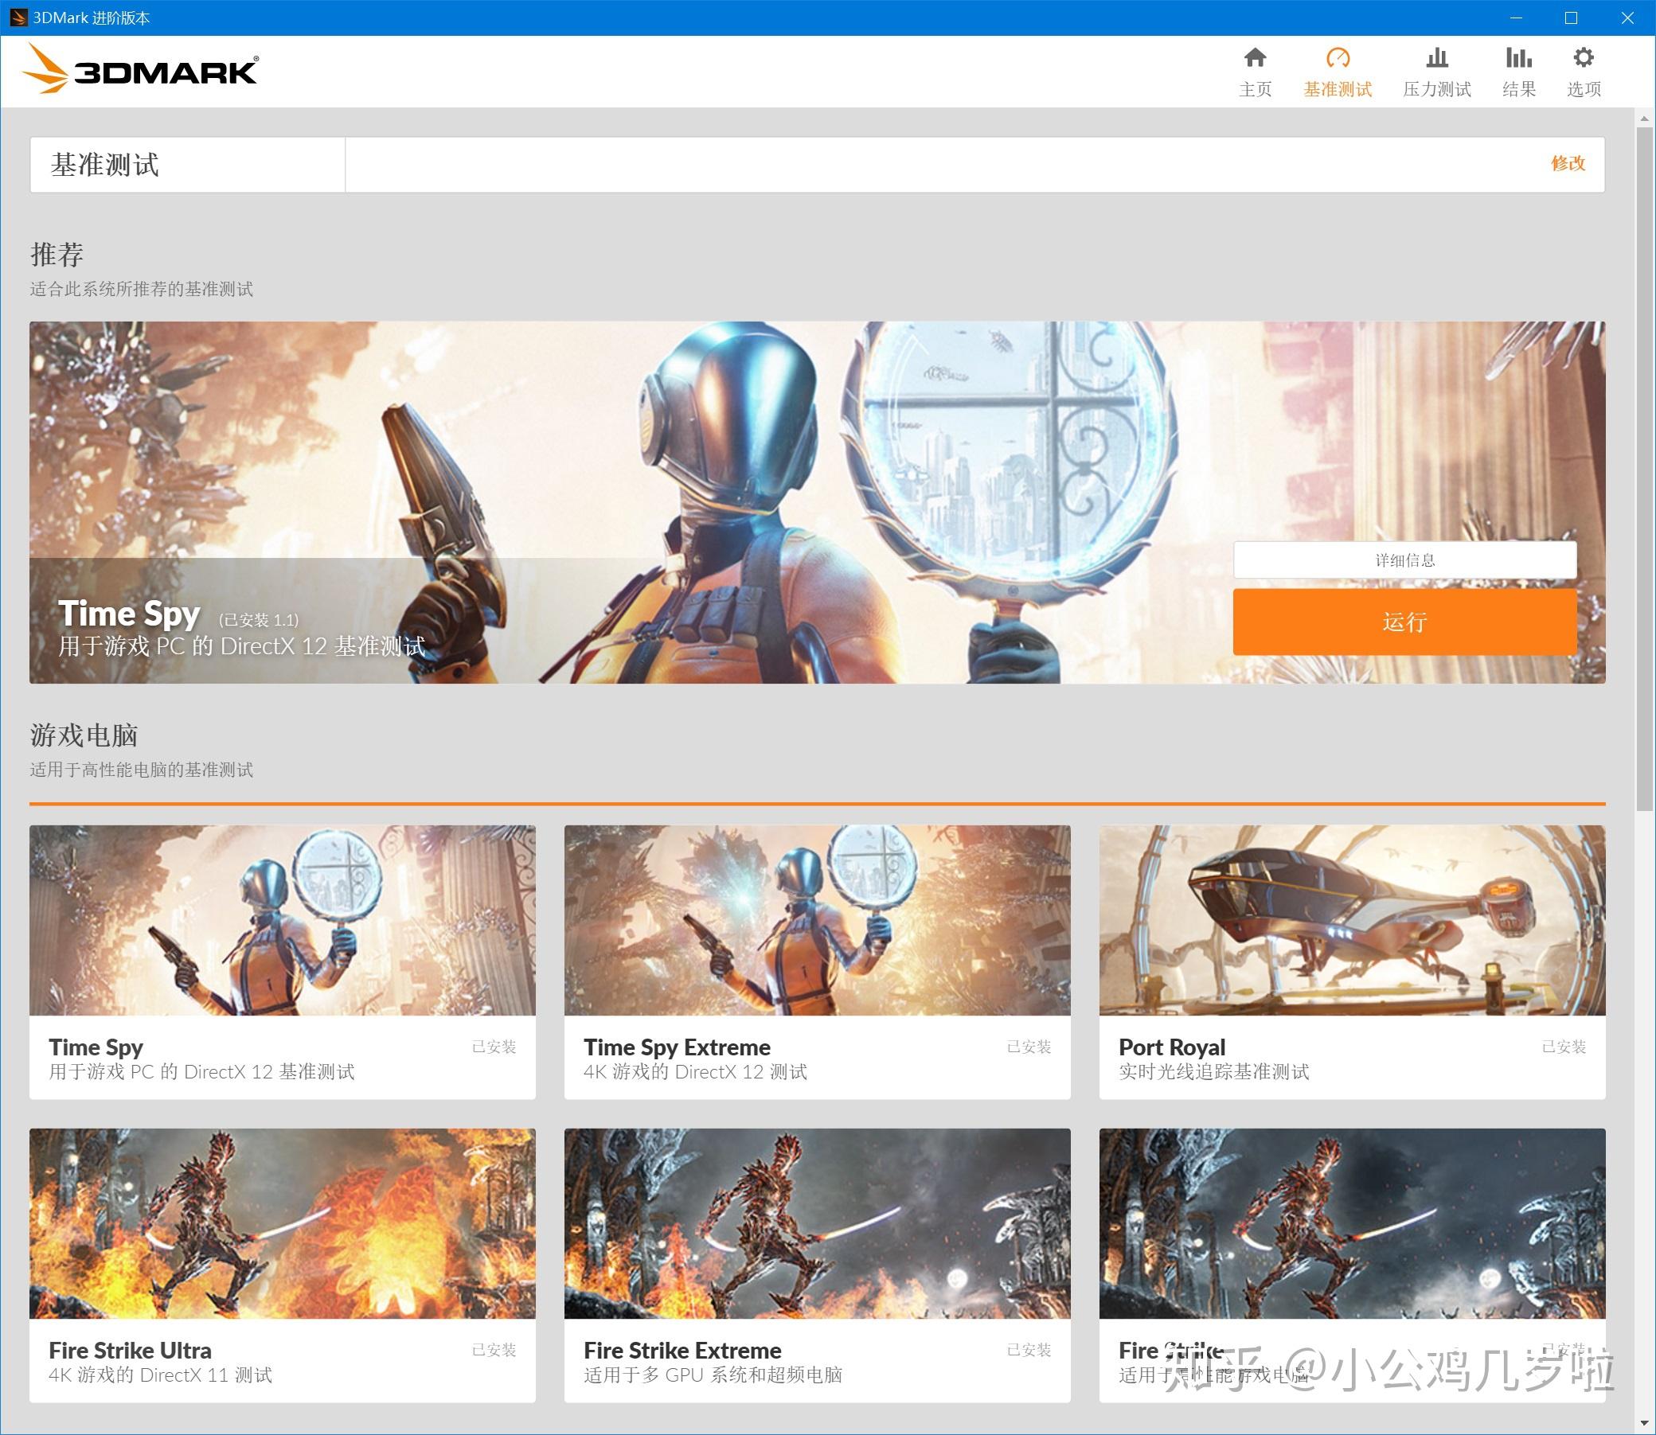Click the orange Run (运行) button
This screenshot has height=1435, width=1656.
[1404, 622]
